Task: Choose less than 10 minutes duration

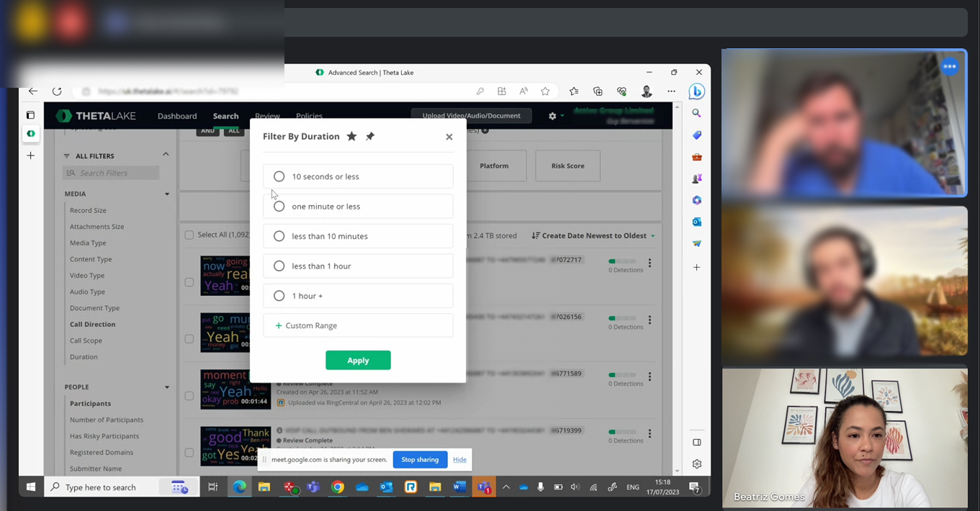Action: [x=358, y=236]
